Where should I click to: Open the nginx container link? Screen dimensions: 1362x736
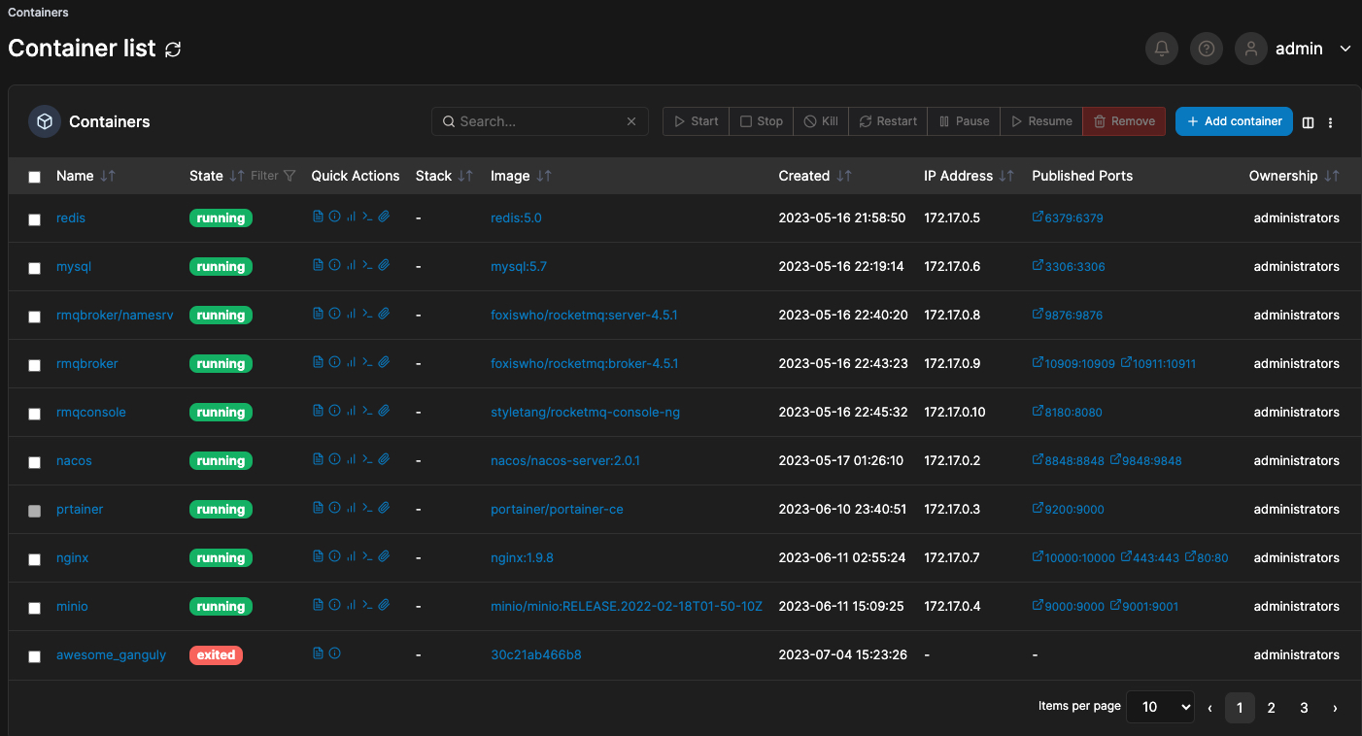pos(73,557)
